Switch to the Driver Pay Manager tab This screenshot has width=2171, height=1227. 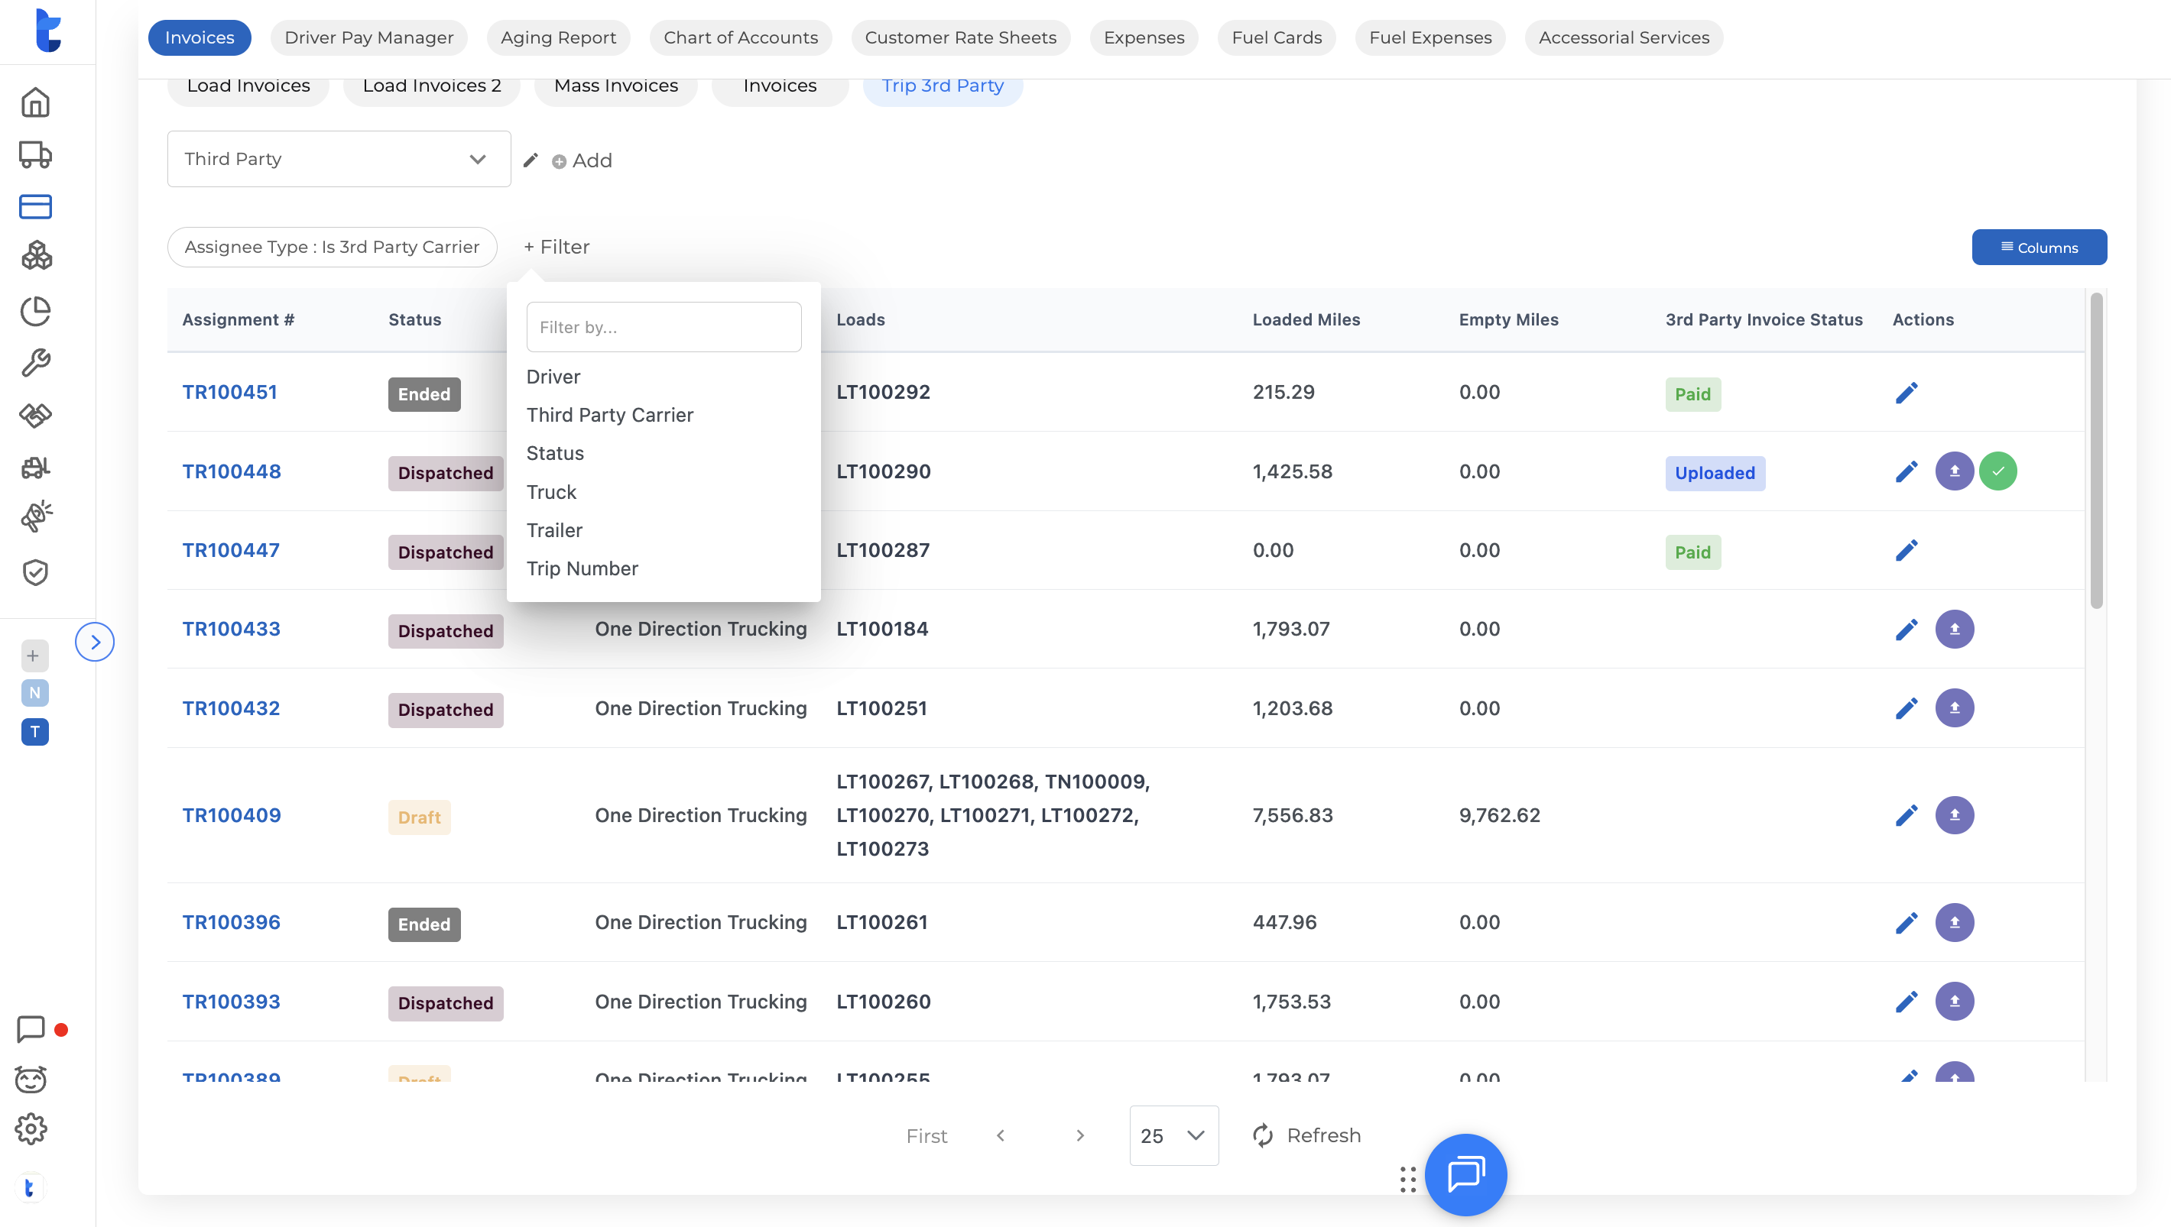(x=368, y=38)
